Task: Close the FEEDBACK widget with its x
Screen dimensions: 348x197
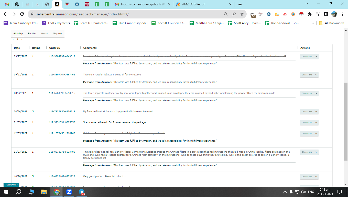Action: [17, 185]
